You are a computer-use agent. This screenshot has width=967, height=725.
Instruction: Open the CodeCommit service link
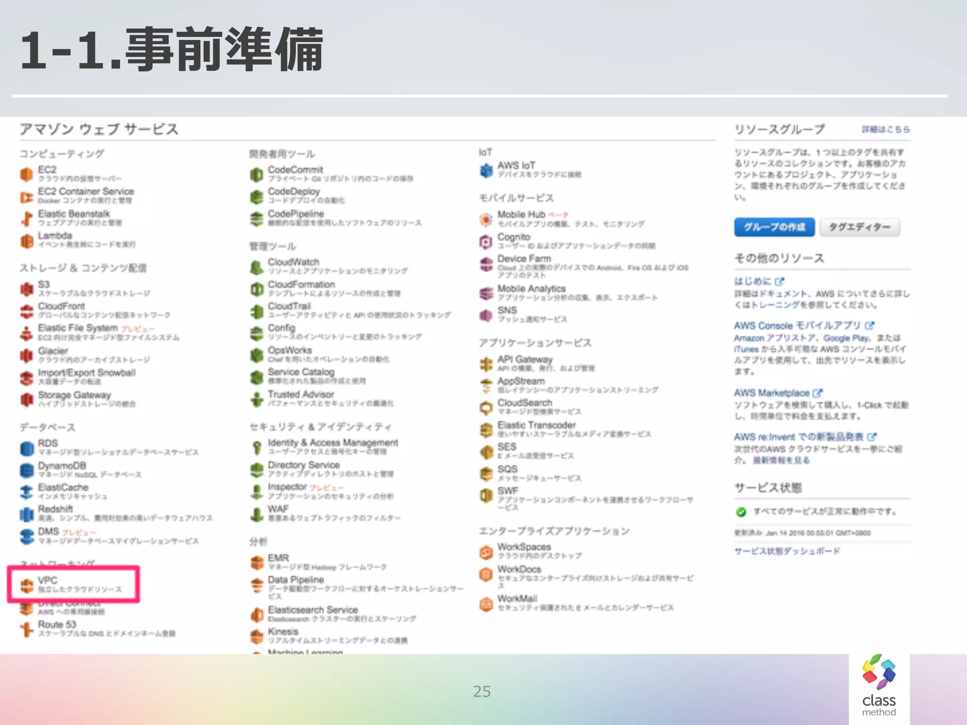(x=295, y=169)
